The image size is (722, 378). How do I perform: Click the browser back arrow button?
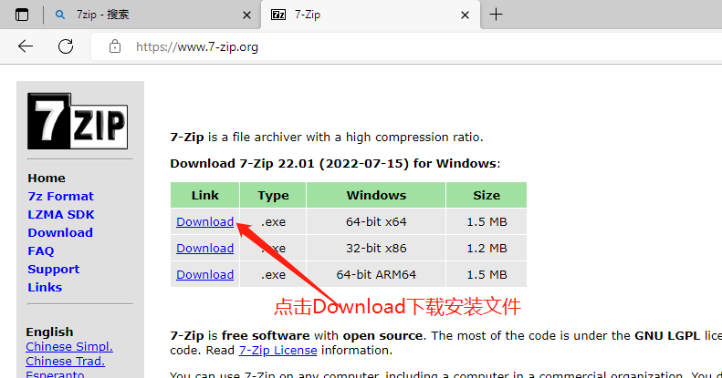pos(25,46)
